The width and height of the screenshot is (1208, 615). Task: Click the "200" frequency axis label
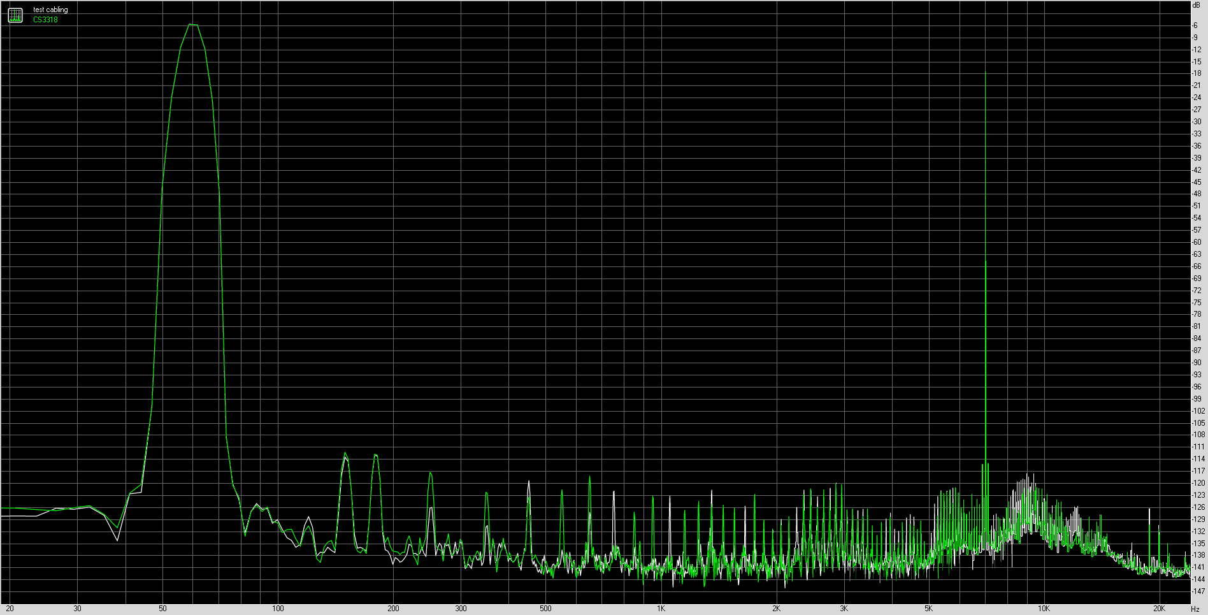pyautogui.click(x=393, y=609)
